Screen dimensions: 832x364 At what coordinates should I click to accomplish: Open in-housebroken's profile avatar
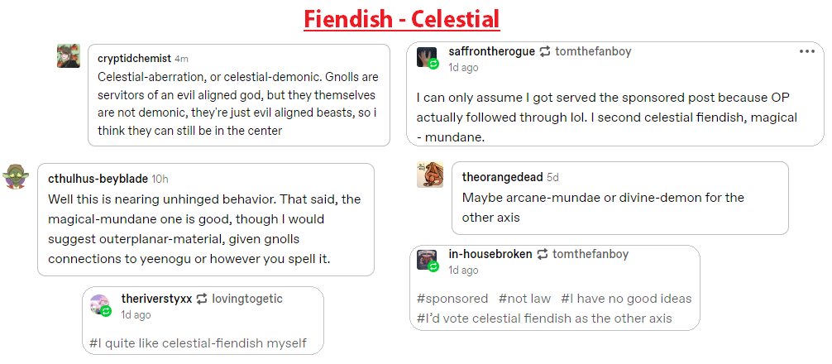pos(428,260)
